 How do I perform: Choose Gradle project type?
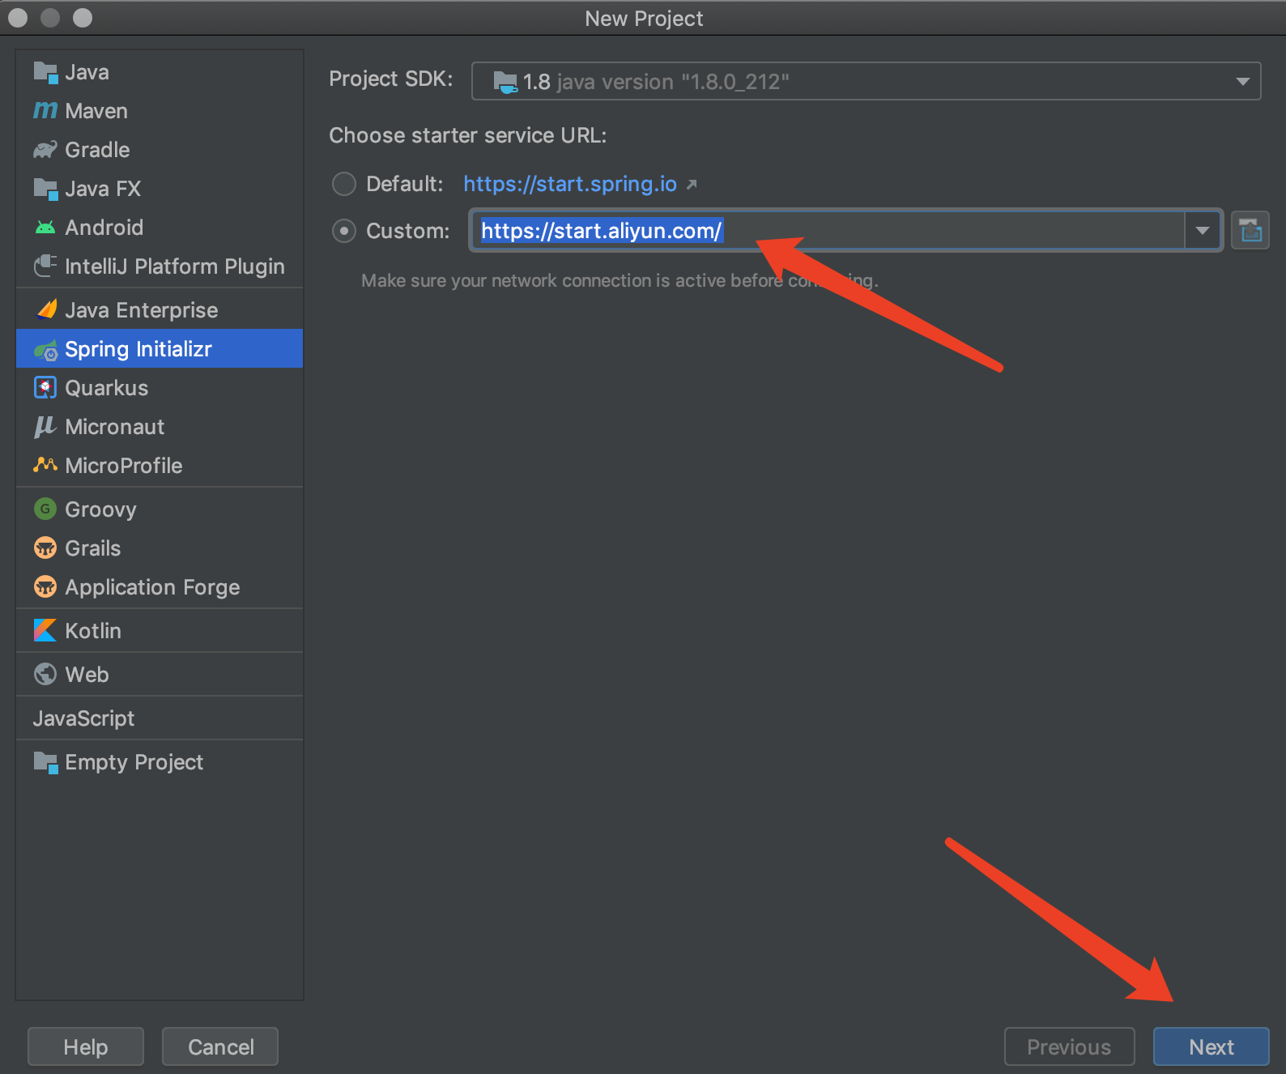tap(160, 150)
